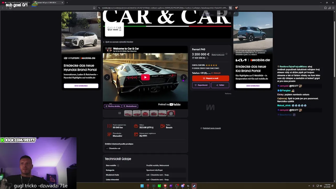Click the Ferrari F40 listing title
The width and height of the screenshot is (336, 189).
[x=199, y=49]
